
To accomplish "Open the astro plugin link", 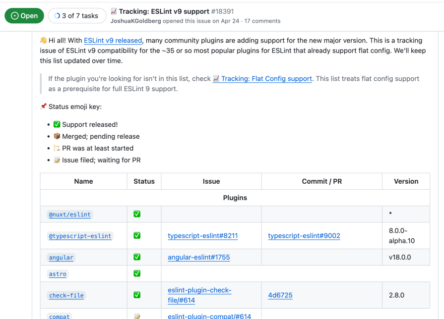I will point(57,274).
